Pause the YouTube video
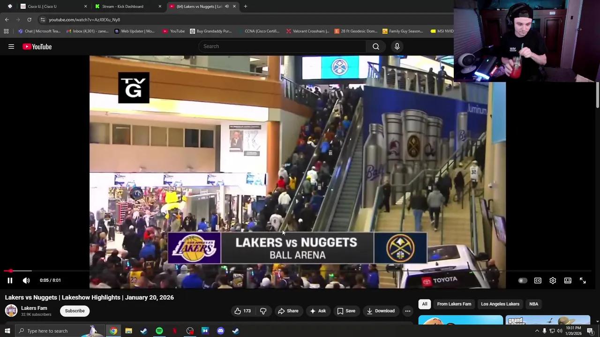This screenshot has height=337, width=600. 10,280
